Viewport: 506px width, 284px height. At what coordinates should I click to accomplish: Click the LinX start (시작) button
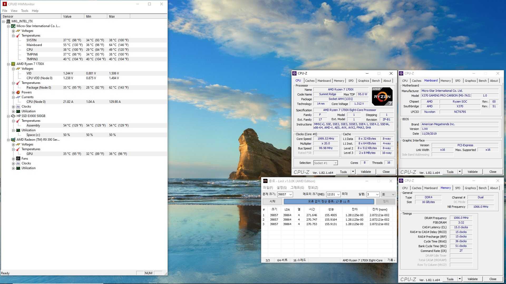coord(272,201)
